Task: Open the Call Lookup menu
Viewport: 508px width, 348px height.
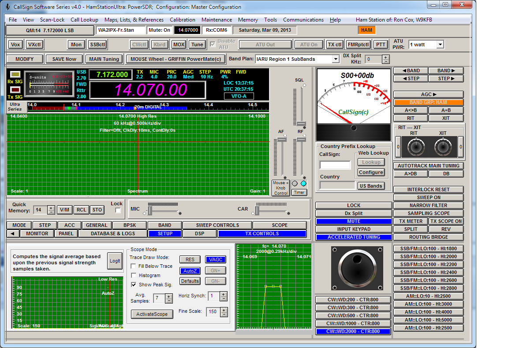Action: (84, 20)
